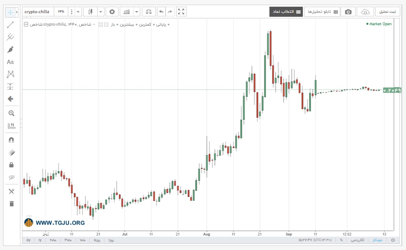This screenshot has width=406, height=250.
Task: Toggle lock all drawing tools
Action: 11,165
